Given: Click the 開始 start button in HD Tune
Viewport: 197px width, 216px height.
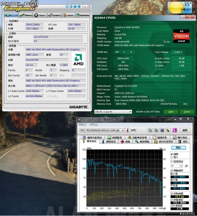Looking at the screenshot, I should [x=178, y=148].
